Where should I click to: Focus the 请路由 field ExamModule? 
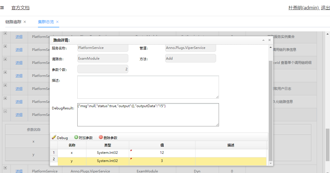(103, 58)
